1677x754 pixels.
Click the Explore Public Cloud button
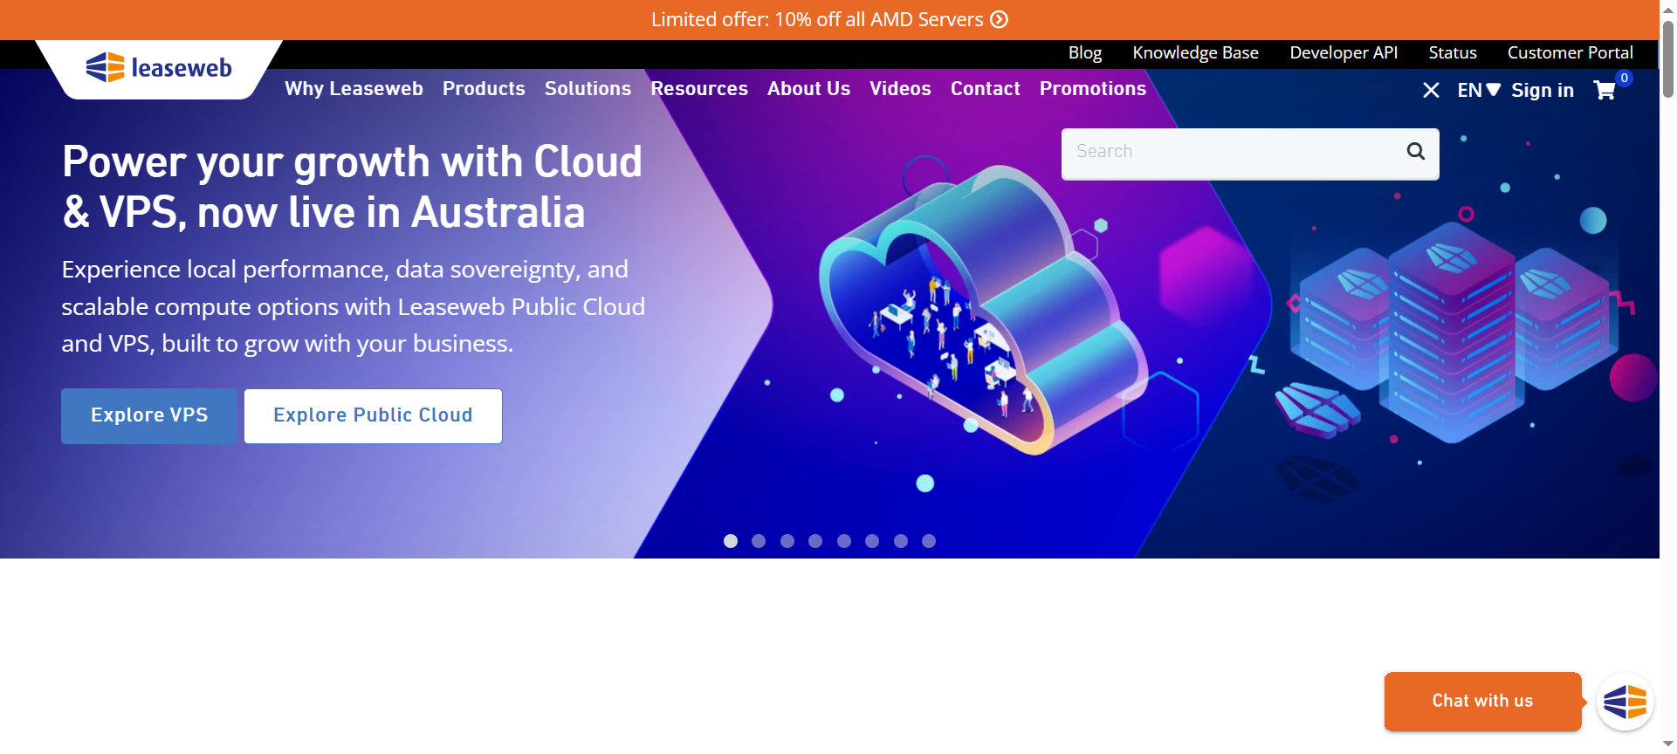point(373,415)
